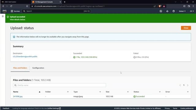Go forward in browser
196x110 pixels.
coord(7,6)
